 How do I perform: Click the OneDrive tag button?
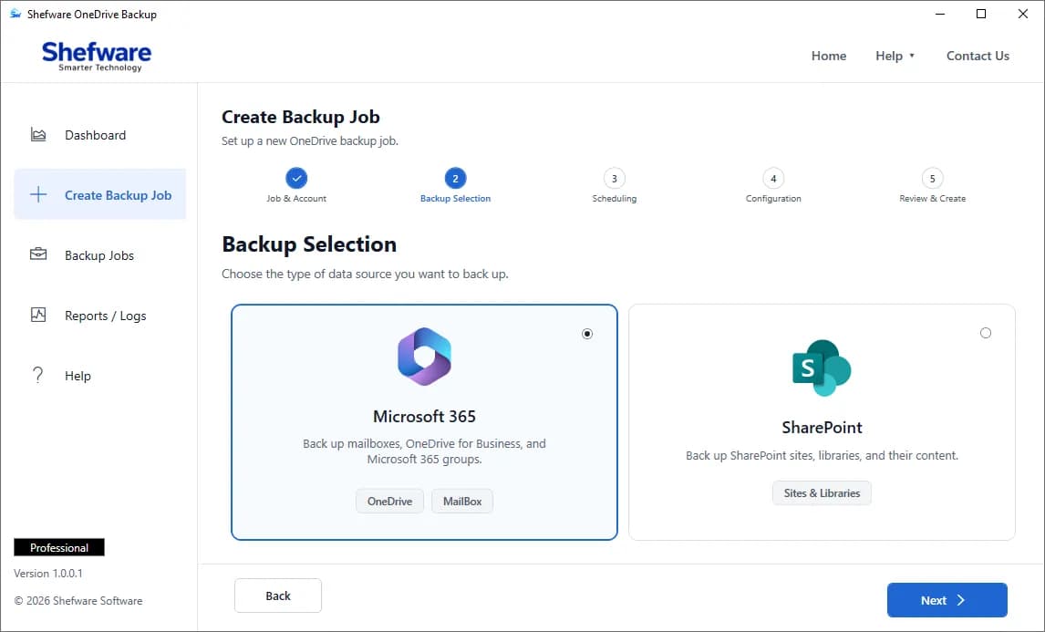390,502
